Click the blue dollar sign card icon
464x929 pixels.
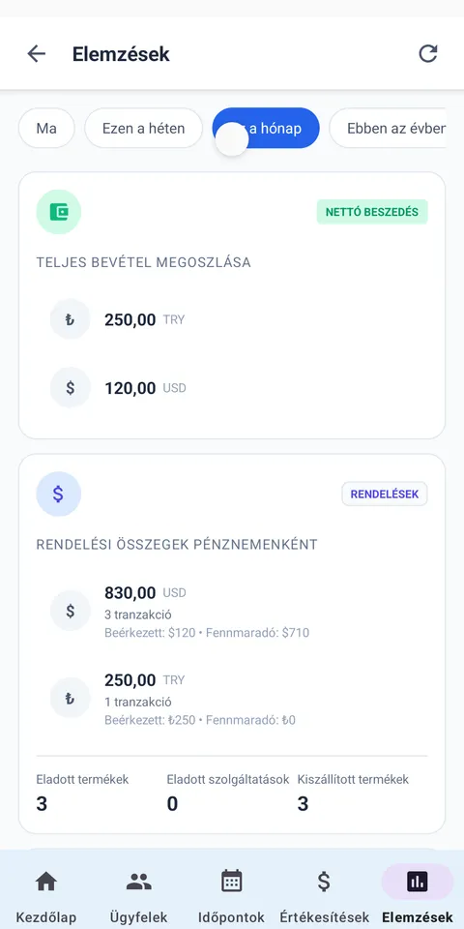[x=59, y=494]
